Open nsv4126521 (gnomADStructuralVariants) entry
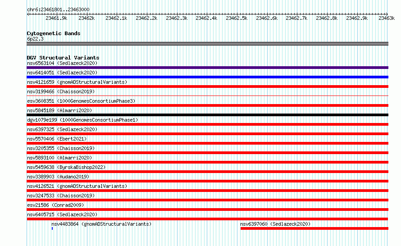Screen dimensions: 401x246 click(x=77, y=186)
